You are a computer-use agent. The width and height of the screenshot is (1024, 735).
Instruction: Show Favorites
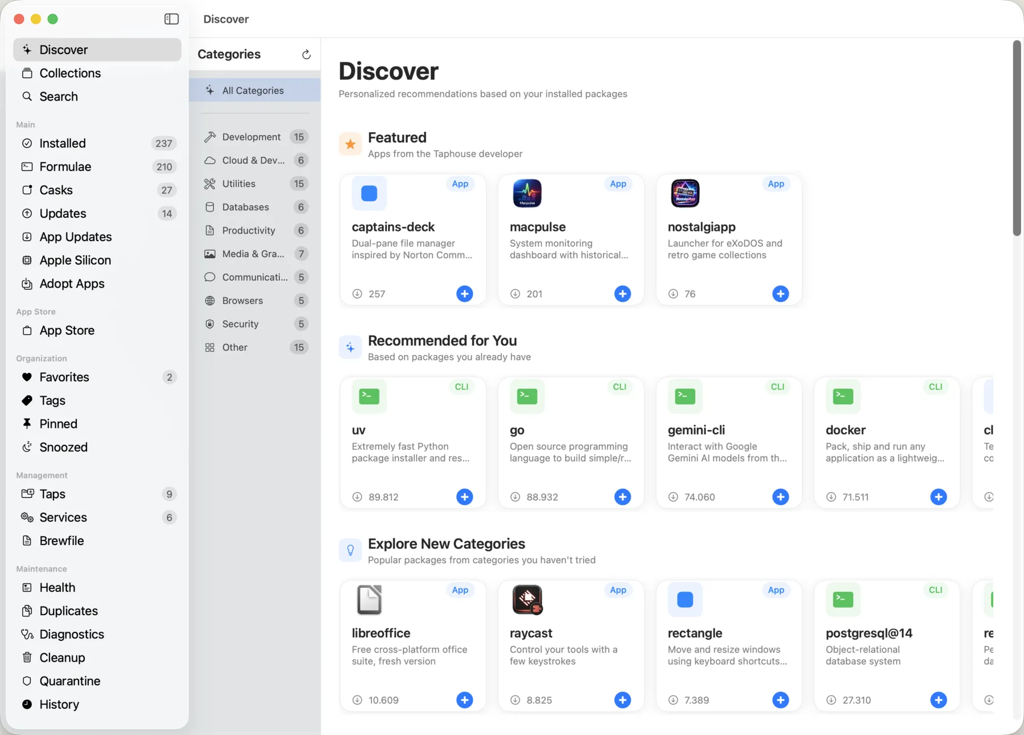97,377
